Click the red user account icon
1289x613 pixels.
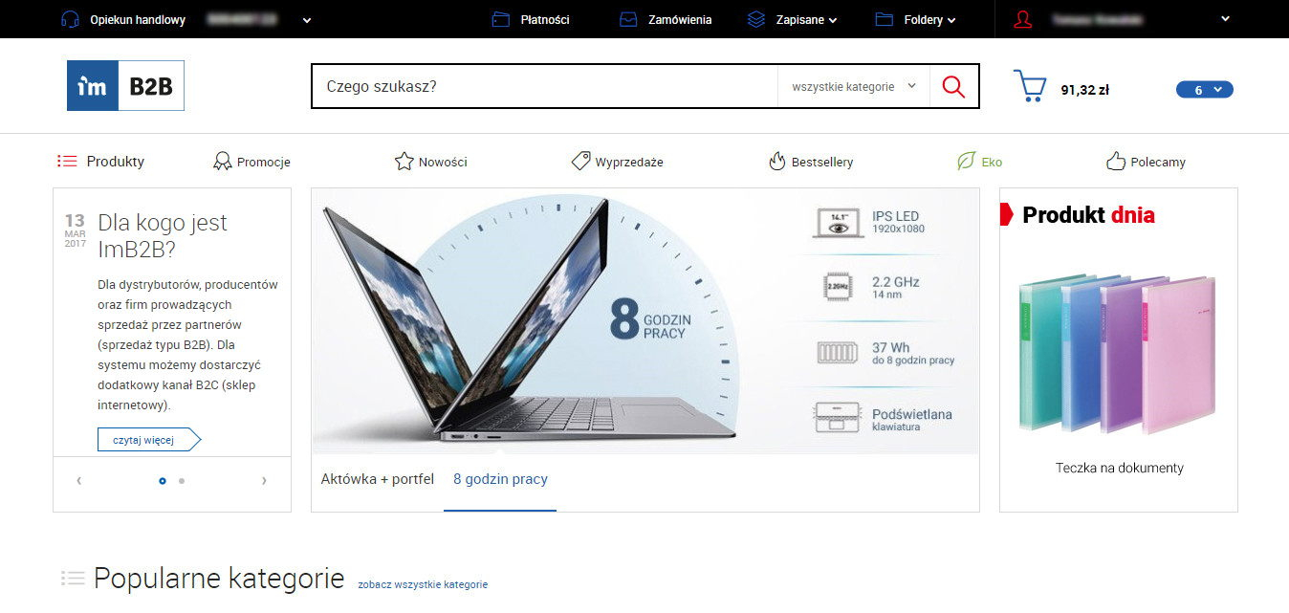[1023, 19]
